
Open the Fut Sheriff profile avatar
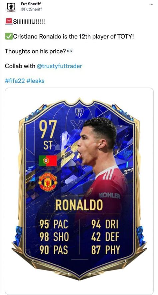[x=11, y=8]
